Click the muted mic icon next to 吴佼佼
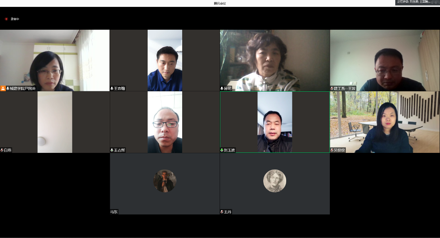 [332, 150]
